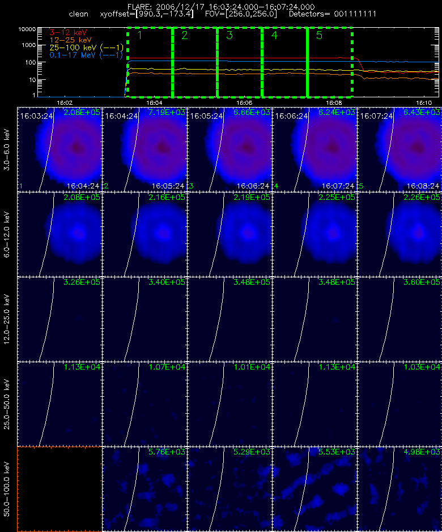This screenshot has width=442, height=532.
Task: Click the 12.0-25.0 keV row label
Action: coord(7,319)
